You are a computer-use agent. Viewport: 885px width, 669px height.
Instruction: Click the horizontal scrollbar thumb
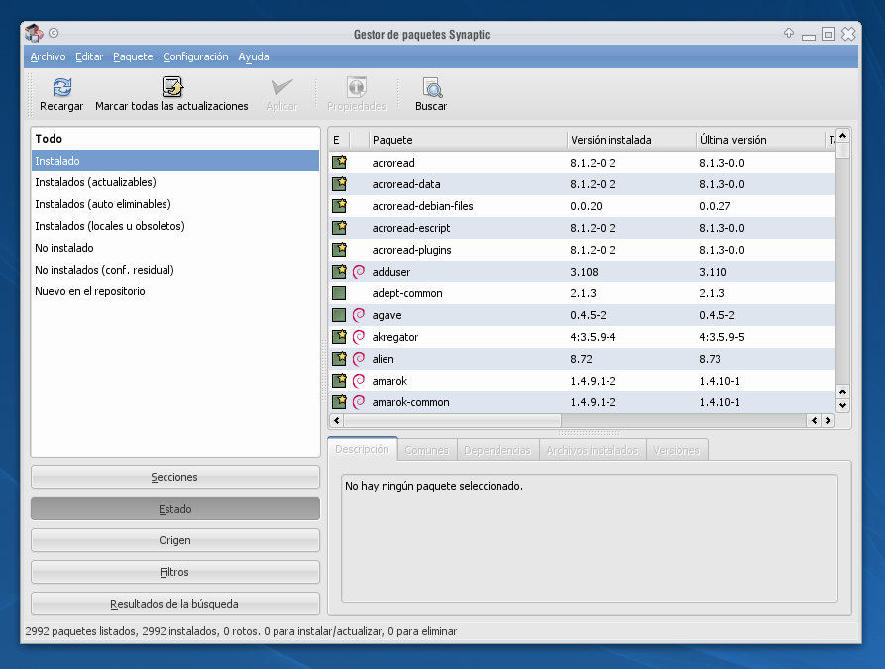point(453,420)
